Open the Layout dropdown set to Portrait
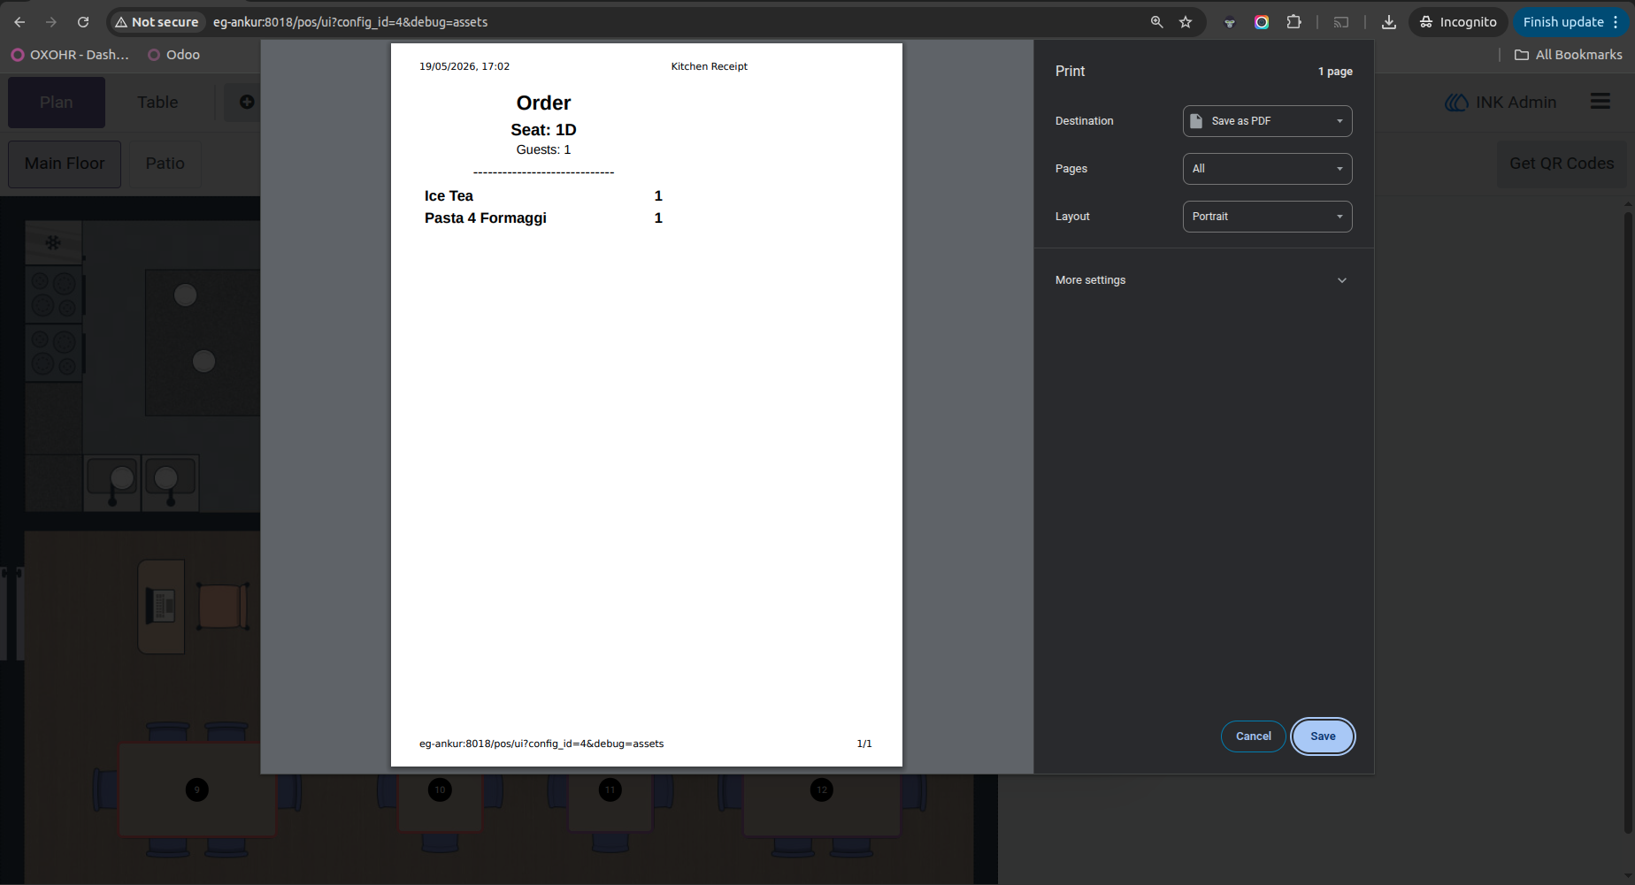1635x885 pixels. [x=1267, y=217]
